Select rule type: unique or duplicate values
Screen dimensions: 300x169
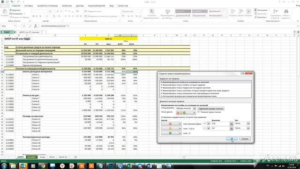click(205, 93)
